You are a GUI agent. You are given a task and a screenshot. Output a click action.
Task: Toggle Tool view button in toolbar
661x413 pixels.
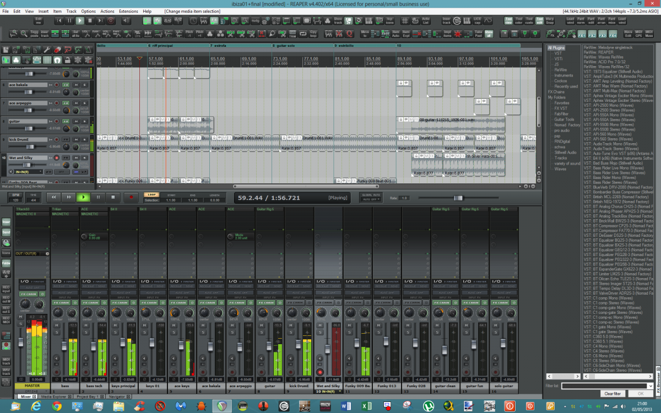pyautogui.click(x=508, y=21)
